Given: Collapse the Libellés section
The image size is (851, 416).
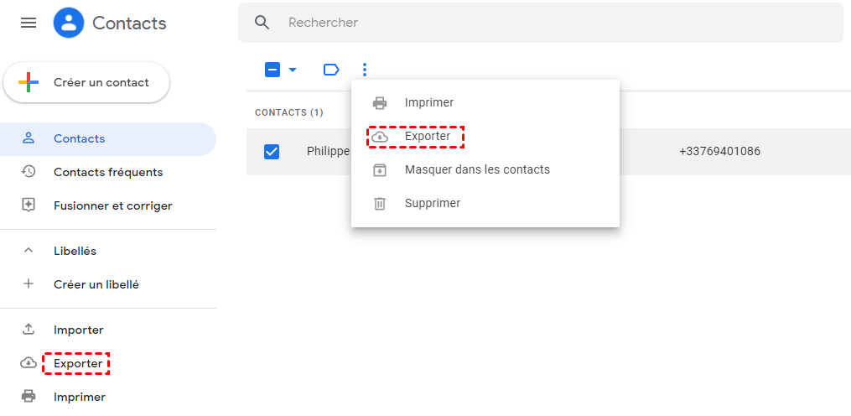Looking at the screenshot, I should 29,251.
